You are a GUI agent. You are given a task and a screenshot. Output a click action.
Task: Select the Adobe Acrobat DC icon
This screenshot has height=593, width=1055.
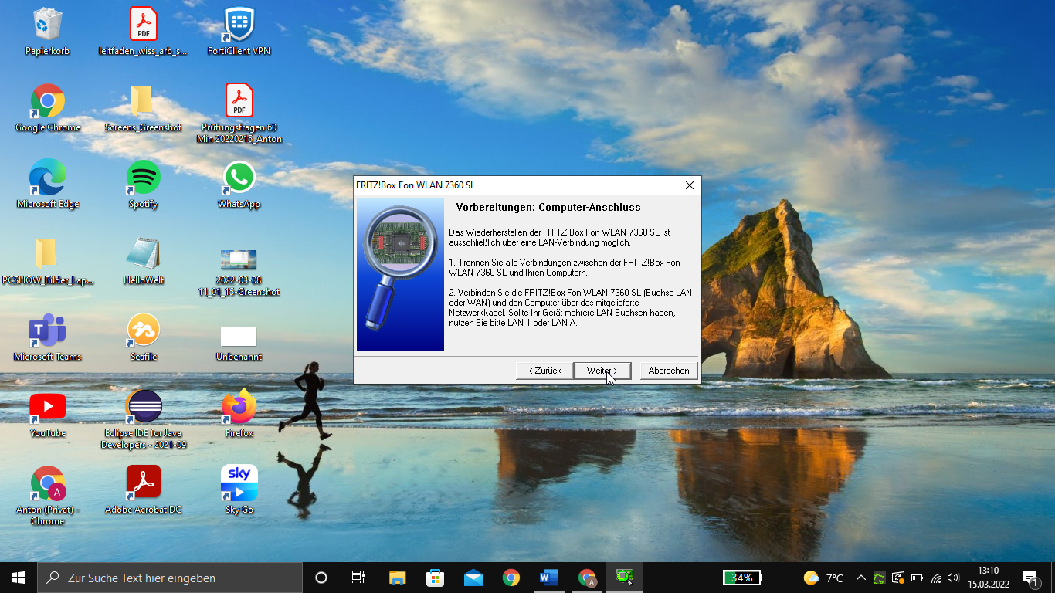pyautogui.click(x=143, y=483)
